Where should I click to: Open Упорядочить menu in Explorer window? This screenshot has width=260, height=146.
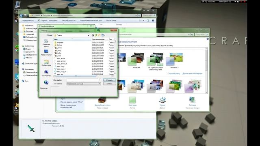tap(28, 21)
